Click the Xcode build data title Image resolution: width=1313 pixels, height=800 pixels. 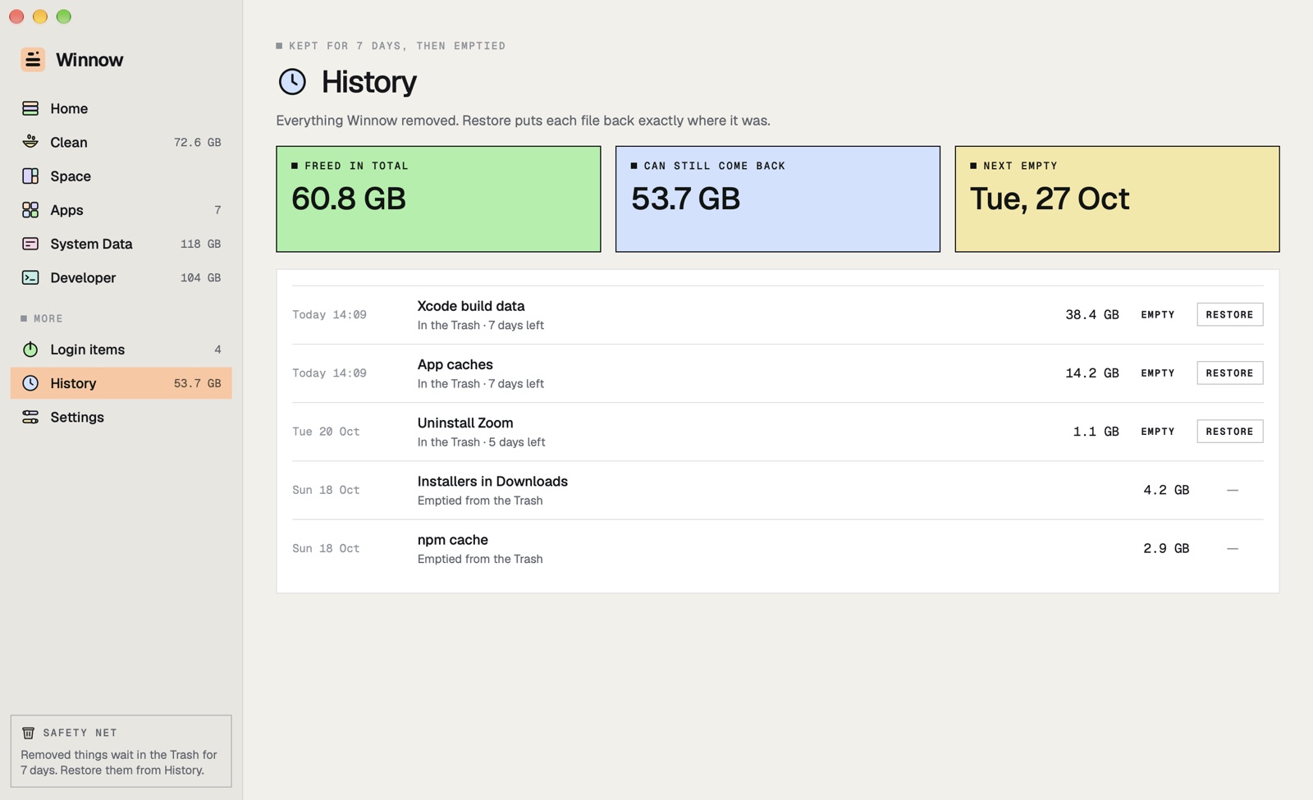coord(470,305)
